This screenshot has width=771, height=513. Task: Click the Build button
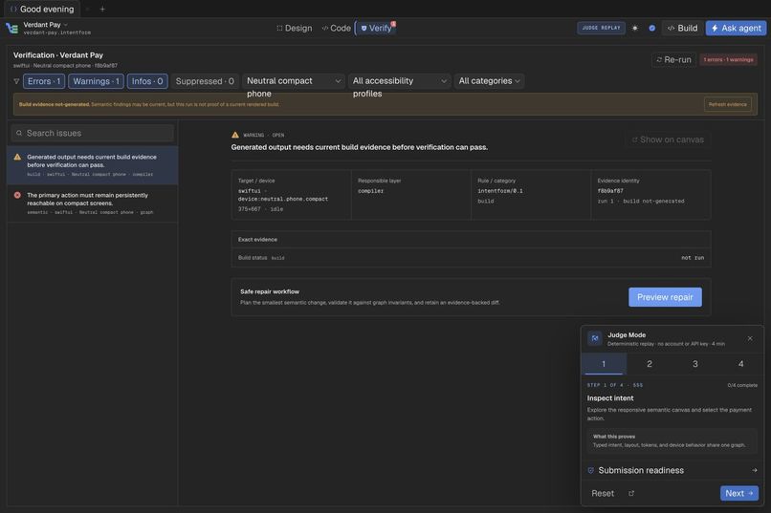tap(682, 28)
